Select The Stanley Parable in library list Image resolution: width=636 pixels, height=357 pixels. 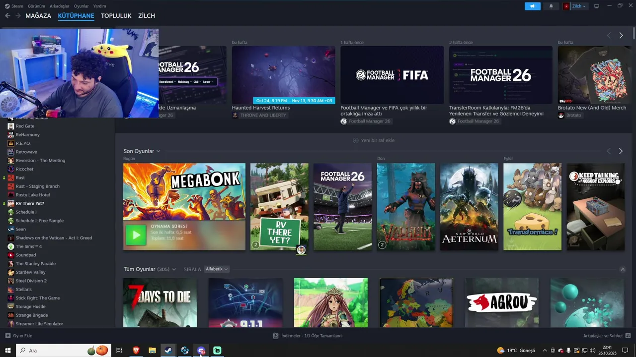(x=36, y=264)
